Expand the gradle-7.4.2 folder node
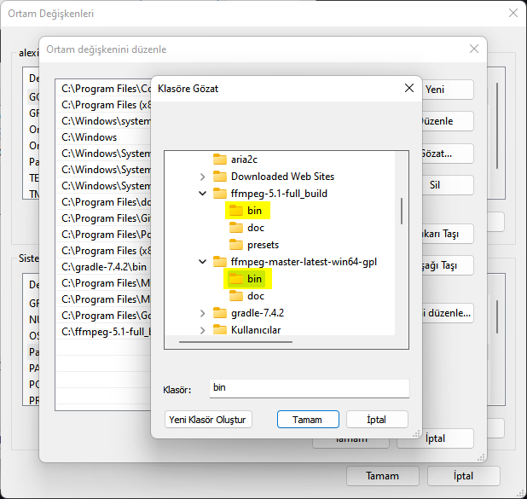Image resolution: width=527 pixels, height=499 pixels. (202, 313)
